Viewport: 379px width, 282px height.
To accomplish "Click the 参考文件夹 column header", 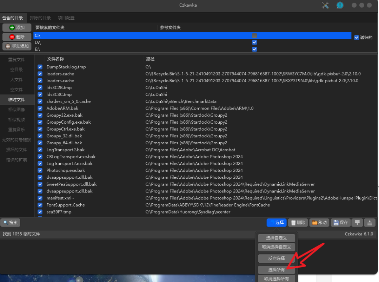I will coord(170,28).
